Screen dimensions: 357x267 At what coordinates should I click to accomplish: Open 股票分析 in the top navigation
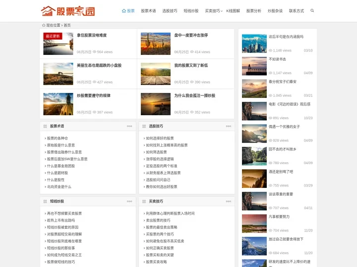click(x=254, y=11)
